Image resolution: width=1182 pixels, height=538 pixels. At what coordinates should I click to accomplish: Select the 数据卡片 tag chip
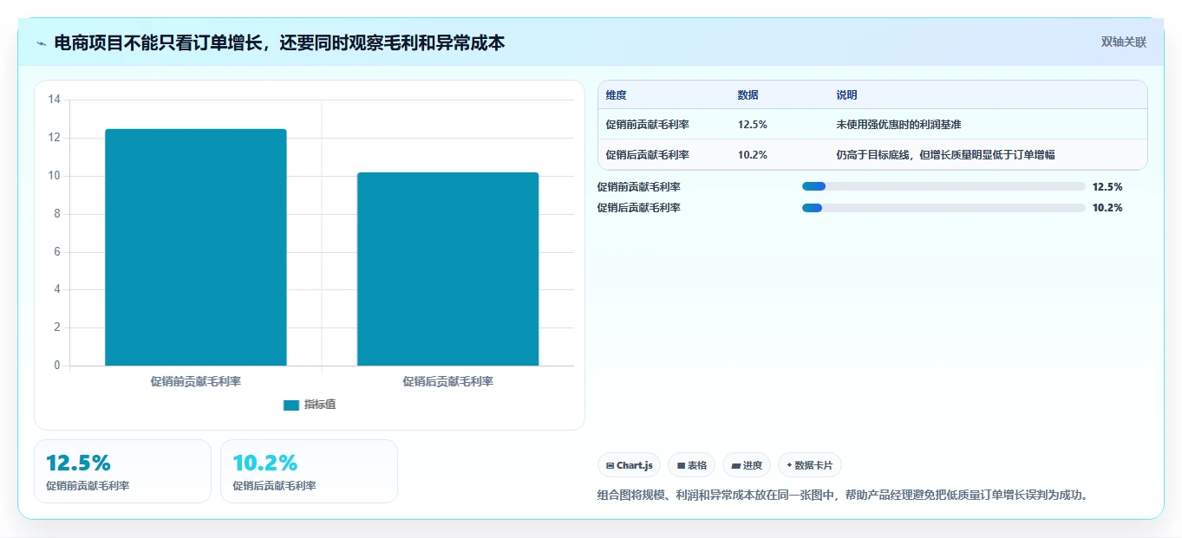tap(810, 465)
